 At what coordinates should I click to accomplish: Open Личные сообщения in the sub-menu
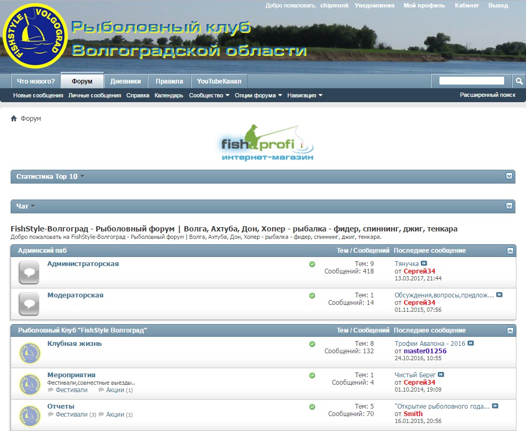[x=95, y=95]
